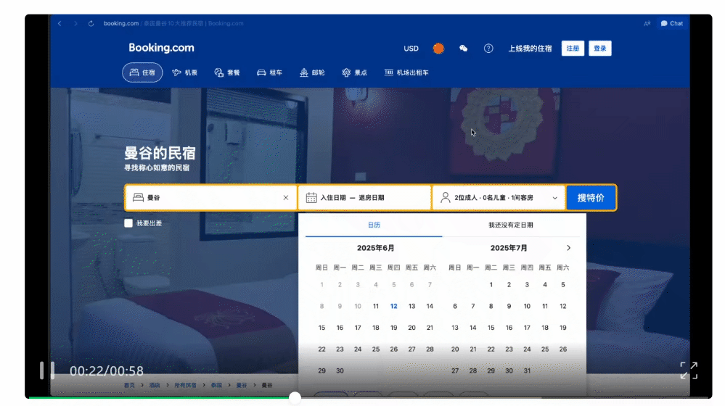Go to next month with calendar arrow
The height and width of the screenshot is (406, 725).
point(569,248)
